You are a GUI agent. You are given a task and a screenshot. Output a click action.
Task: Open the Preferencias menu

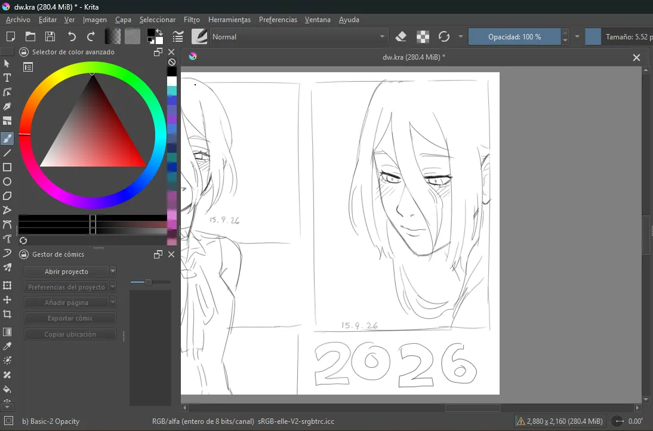(x=278, y=20)
